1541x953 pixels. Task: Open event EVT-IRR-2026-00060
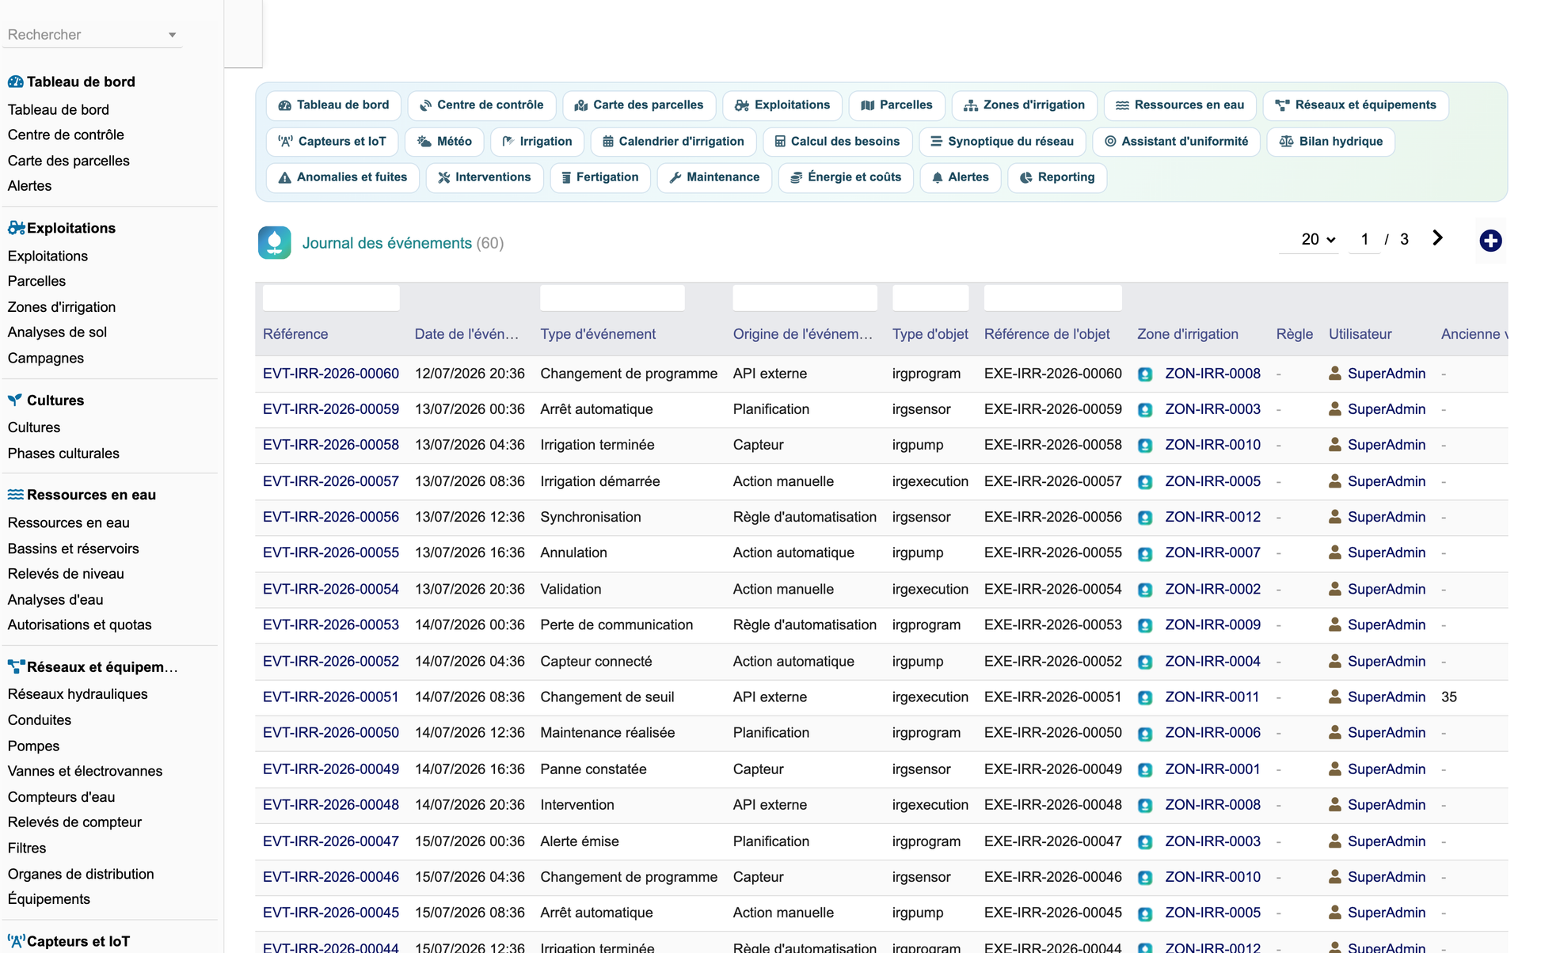[331, 374]
